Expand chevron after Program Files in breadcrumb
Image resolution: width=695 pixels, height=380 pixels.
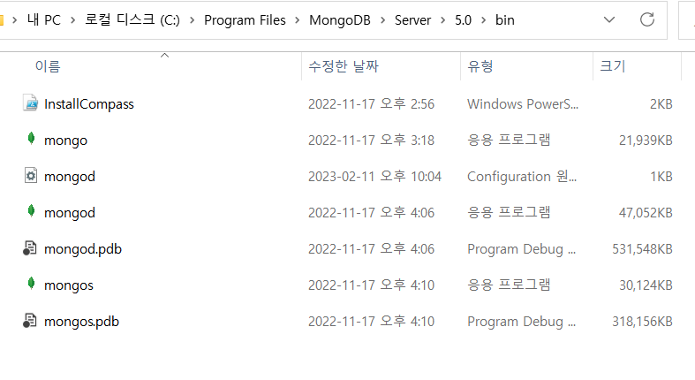click(x=298, y=20)
